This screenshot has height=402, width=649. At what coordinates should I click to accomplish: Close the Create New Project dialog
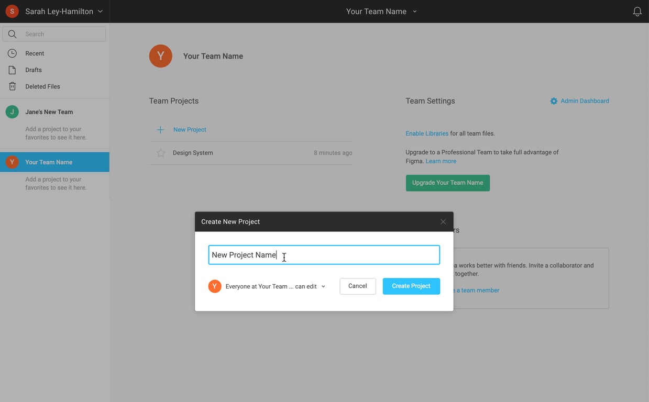[x=443, y=222]
